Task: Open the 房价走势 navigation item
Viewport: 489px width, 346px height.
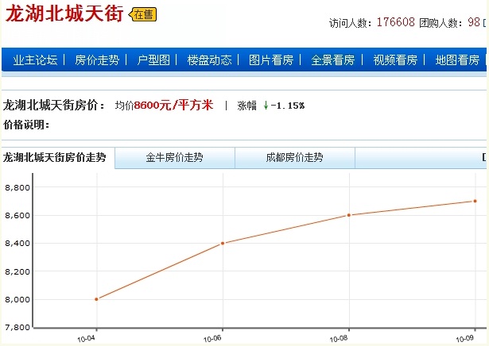Action: click(97, 60)
